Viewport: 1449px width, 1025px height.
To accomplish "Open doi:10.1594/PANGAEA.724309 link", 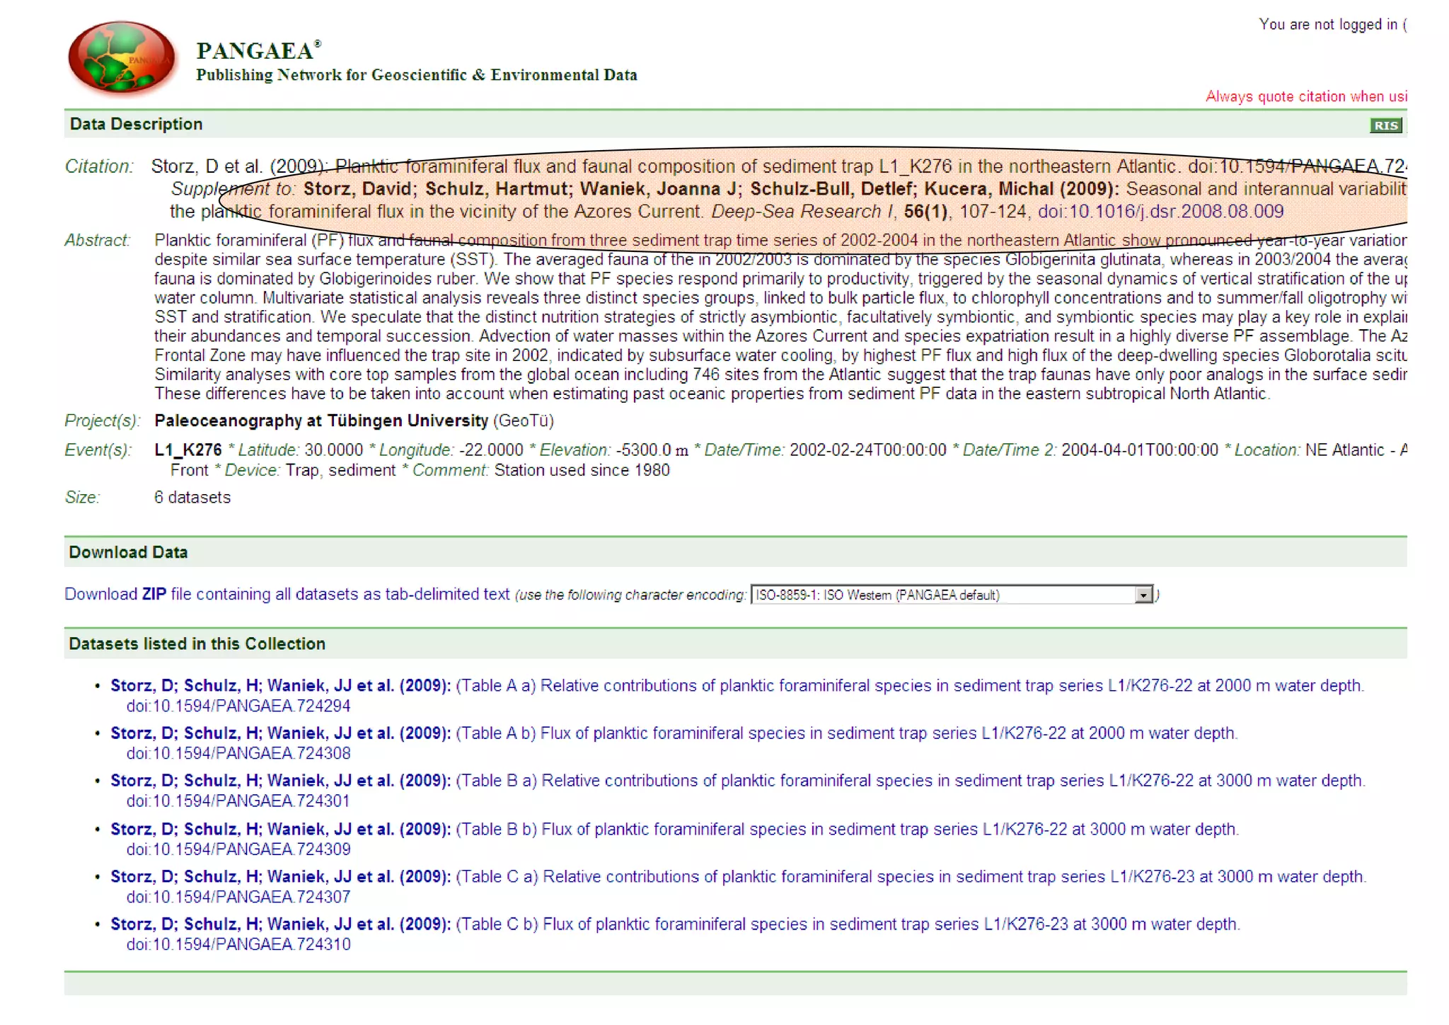I will 238,849.
